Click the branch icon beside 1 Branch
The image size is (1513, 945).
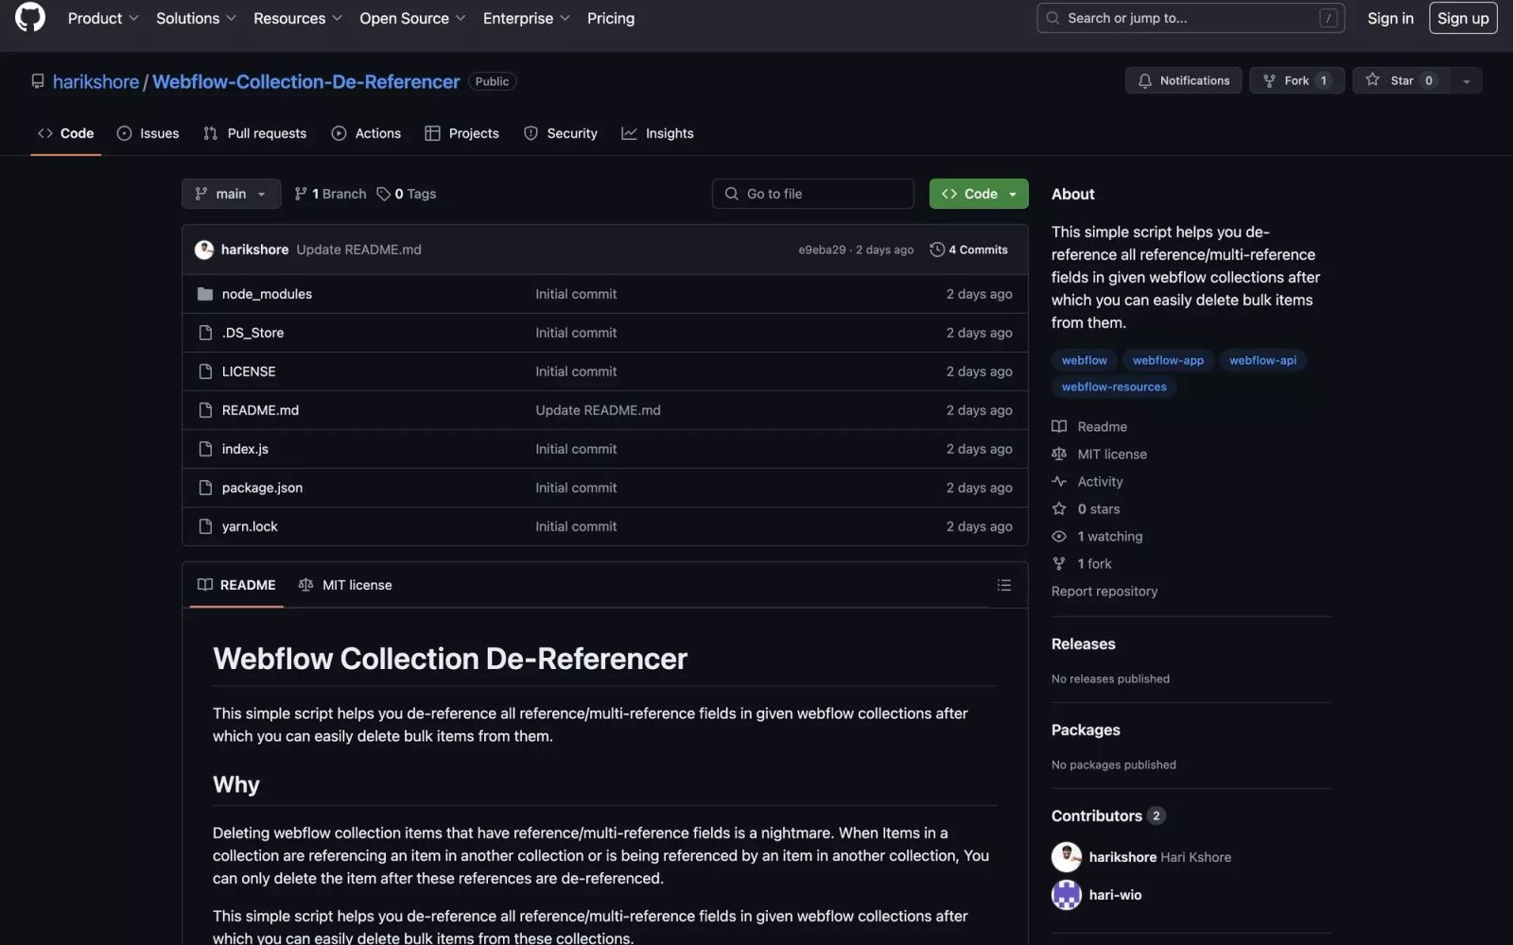tap(301, 194)
